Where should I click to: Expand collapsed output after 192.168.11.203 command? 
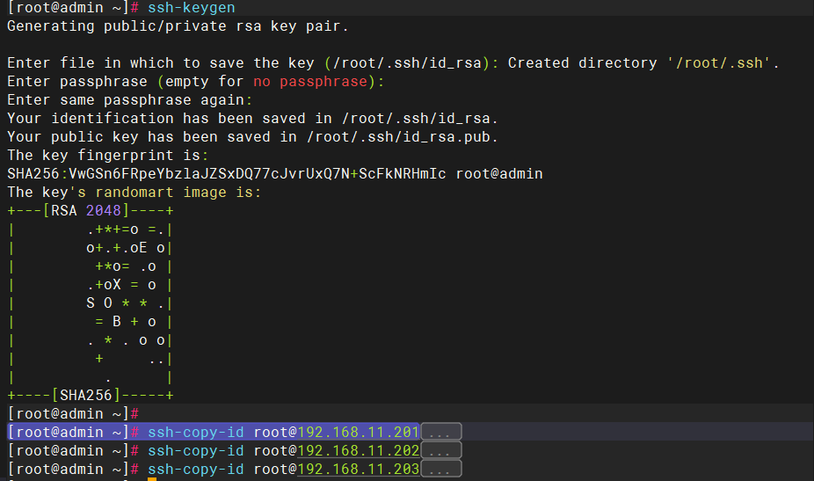coord(440,469)
